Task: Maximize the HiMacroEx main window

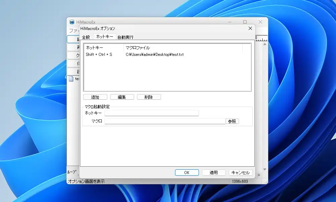Action: pyautogui.click(x=245, y=22)
